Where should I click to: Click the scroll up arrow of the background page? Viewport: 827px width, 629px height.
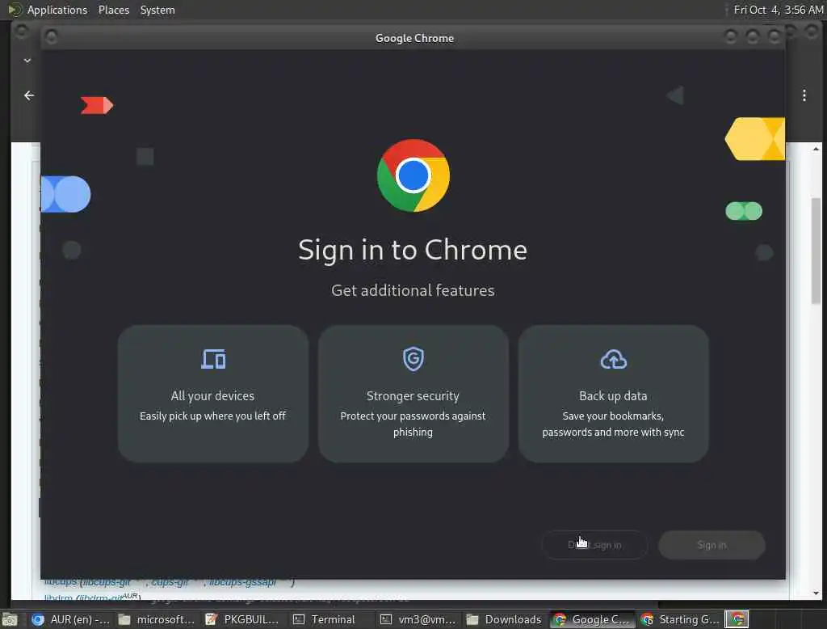[816, 150]
